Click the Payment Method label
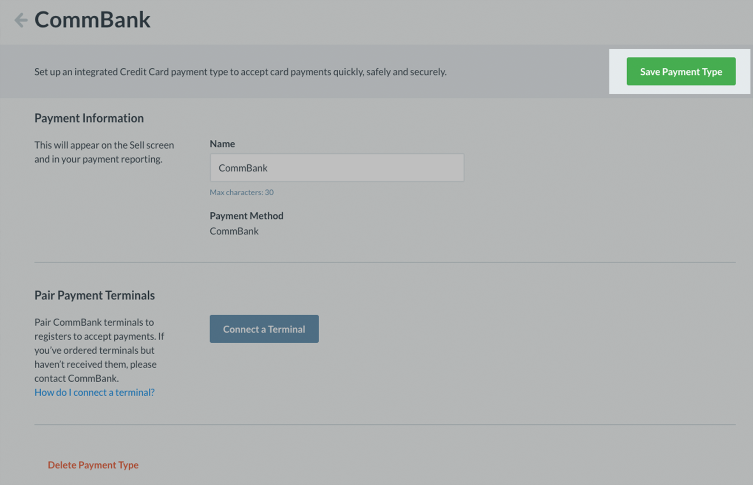Viewport: 753px width, 485px height. pyautogui.click(x=246, y=216)
